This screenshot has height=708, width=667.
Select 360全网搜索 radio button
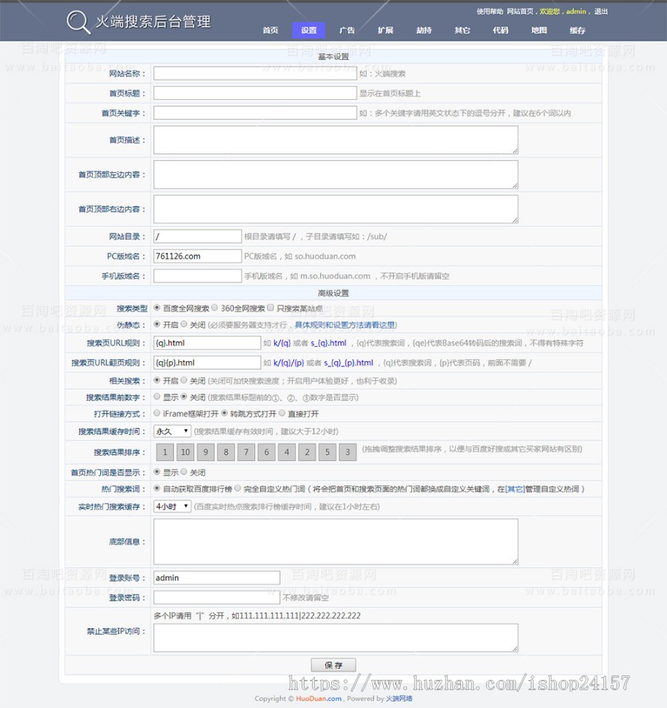[215, 308]
